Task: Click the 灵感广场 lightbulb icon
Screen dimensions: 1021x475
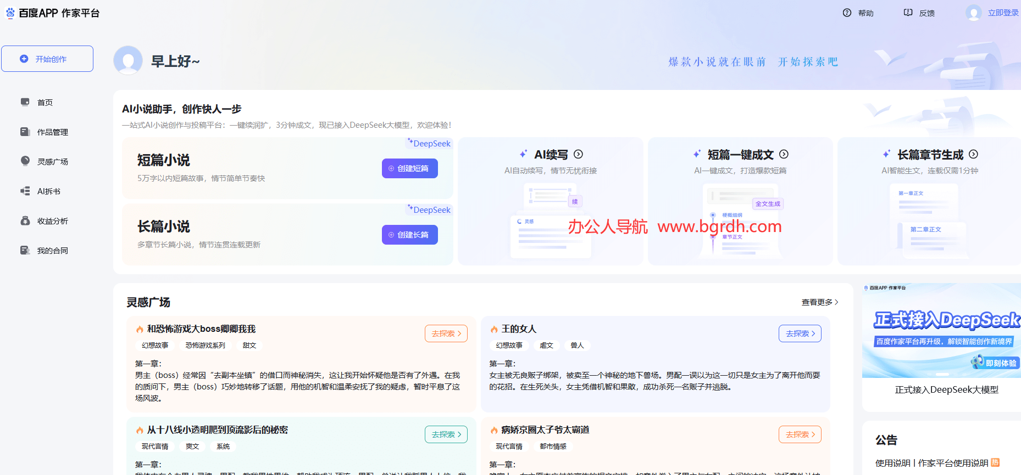Action: click(x=25, y=161)
